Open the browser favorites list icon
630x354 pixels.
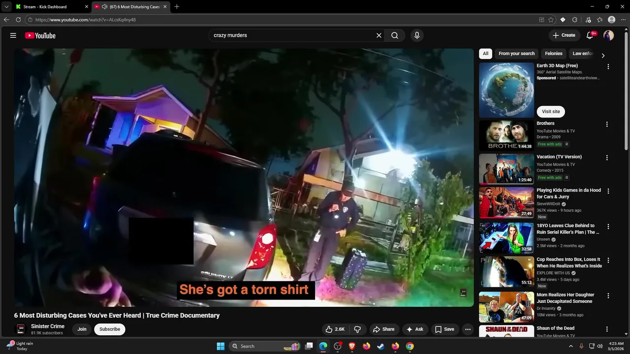click(599, 20)
